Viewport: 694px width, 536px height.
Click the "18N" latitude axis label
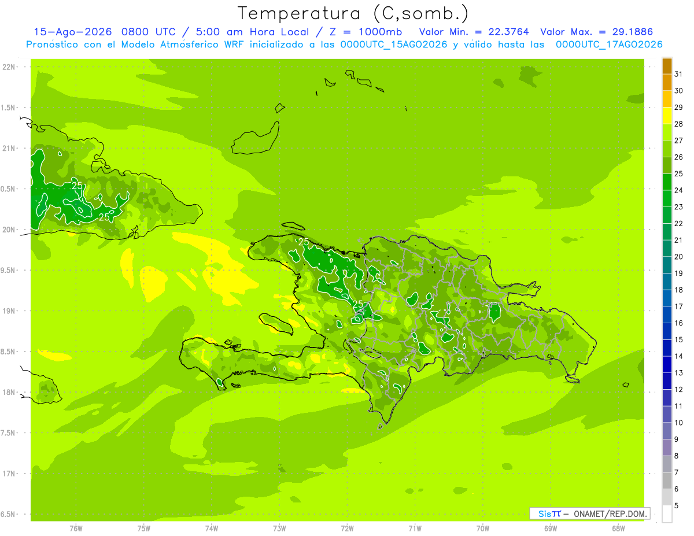pyautogui.click(x=9, y=392)
